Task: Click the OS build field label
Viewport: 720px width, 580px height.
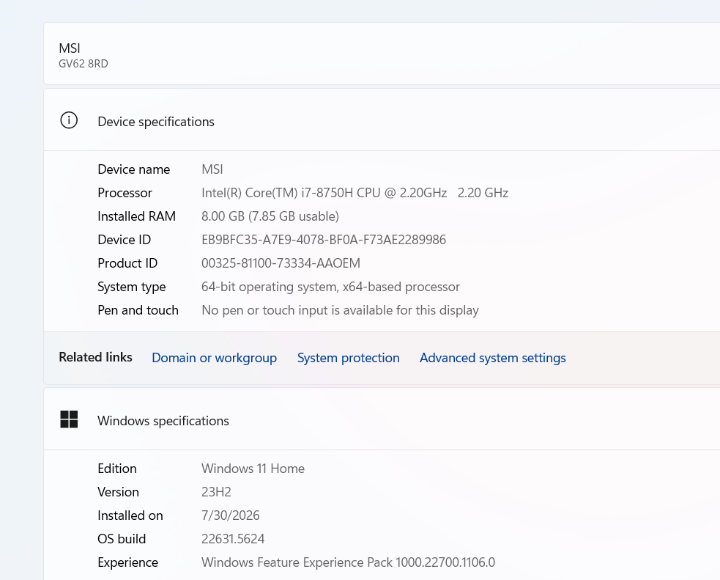Action: pos(122,539)
